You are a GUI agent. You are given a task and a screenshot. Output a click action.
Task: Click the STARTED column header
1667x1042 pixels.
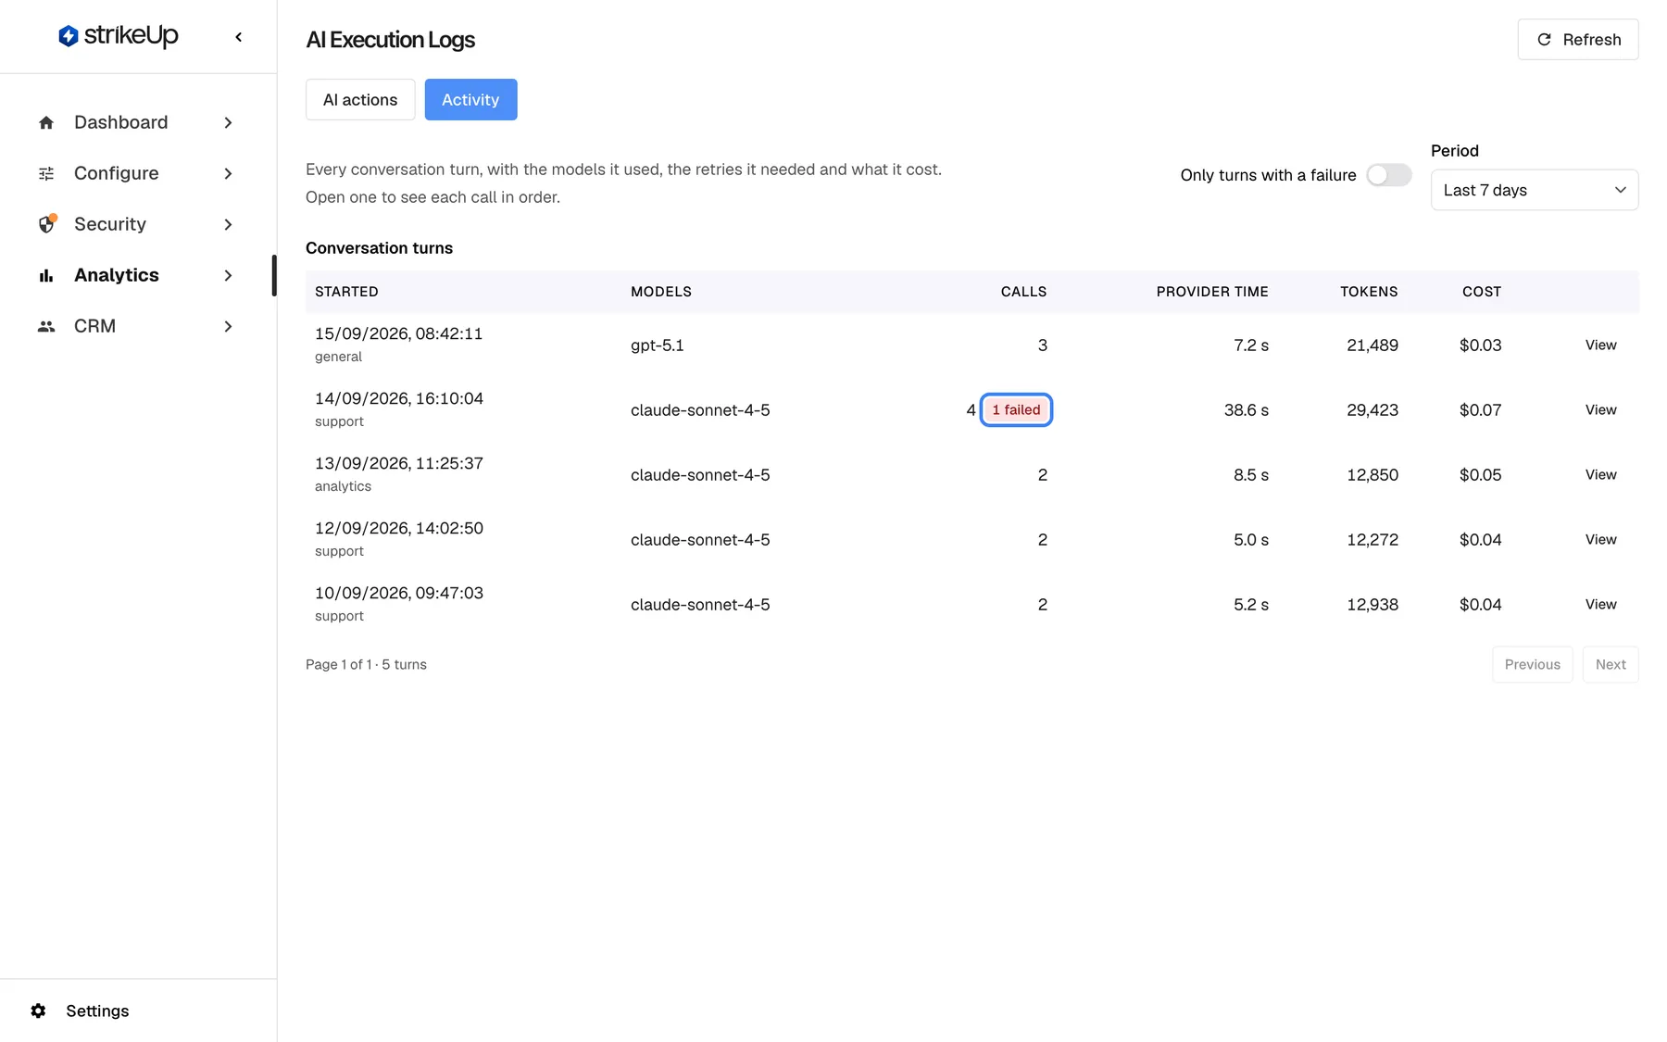pos(346,292)
